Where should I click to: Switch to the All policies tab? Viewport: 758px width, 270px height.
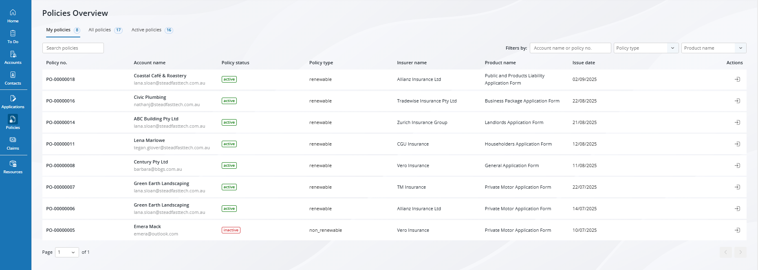(105, 30)
